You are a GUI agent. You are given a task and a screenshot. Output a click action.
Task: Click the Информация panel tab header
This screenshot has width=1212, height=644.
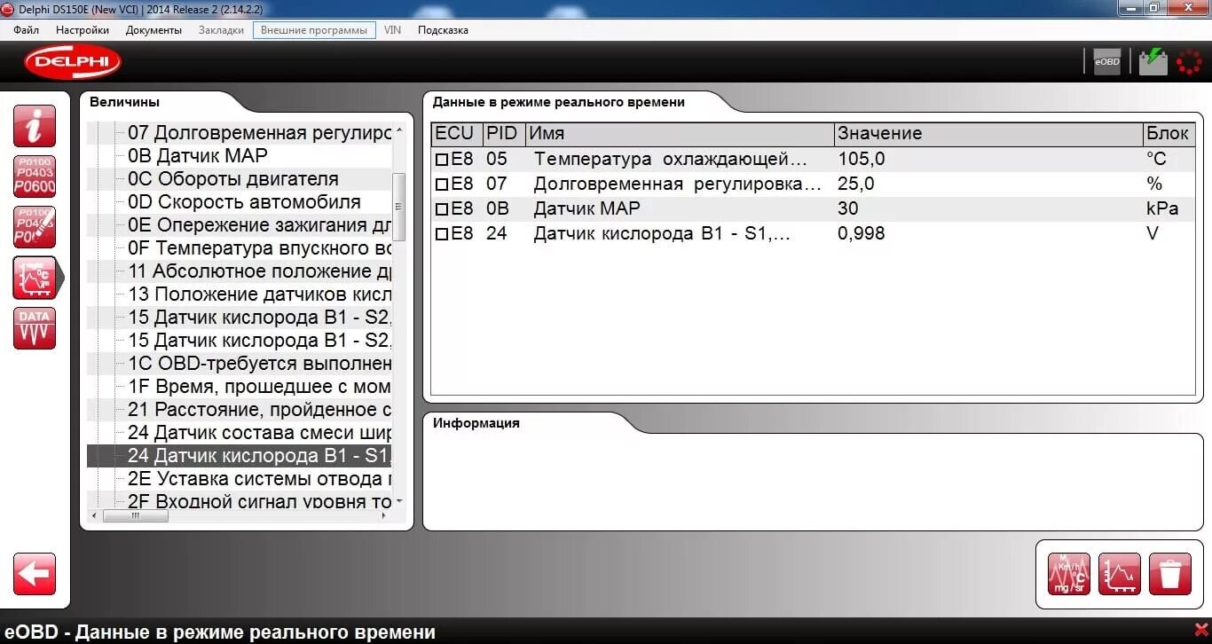point(476,423)
